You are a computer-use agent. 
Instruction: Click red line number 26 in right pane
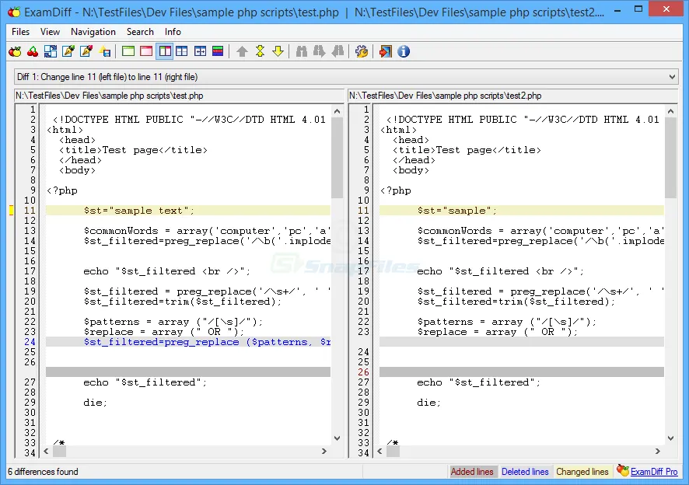point(363,372)
